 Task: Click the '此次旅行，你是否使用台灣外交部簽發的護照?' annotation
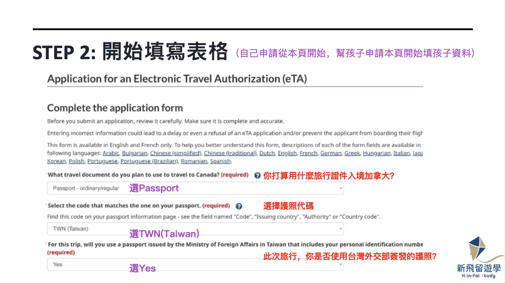[x=350, y=257]
